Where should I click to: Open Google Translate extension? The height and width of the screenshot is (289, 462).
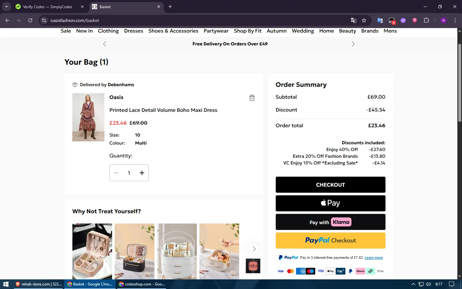[380, 20]
